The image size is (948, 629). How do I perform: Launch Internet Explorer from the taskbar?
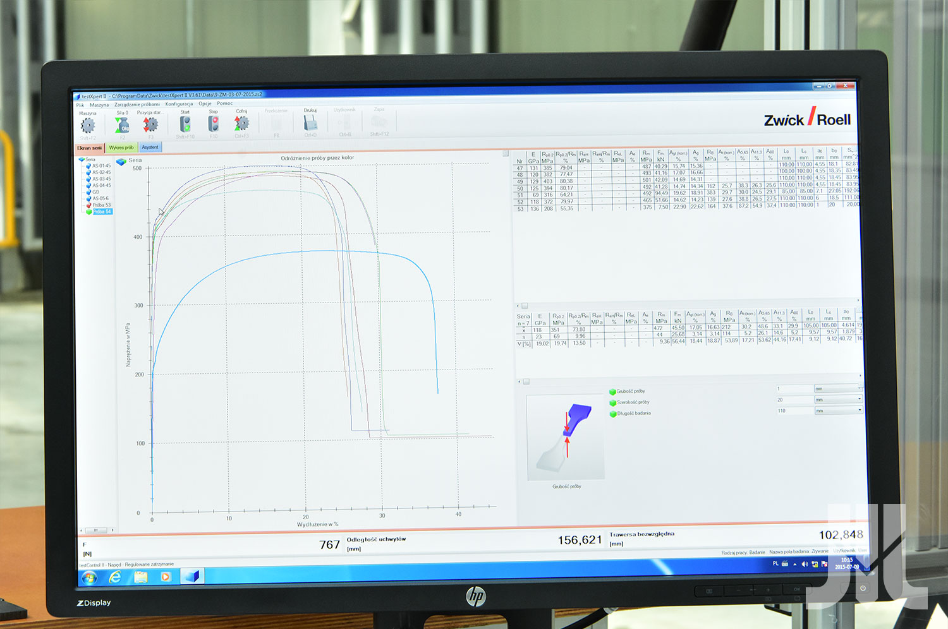coord(115,577)
